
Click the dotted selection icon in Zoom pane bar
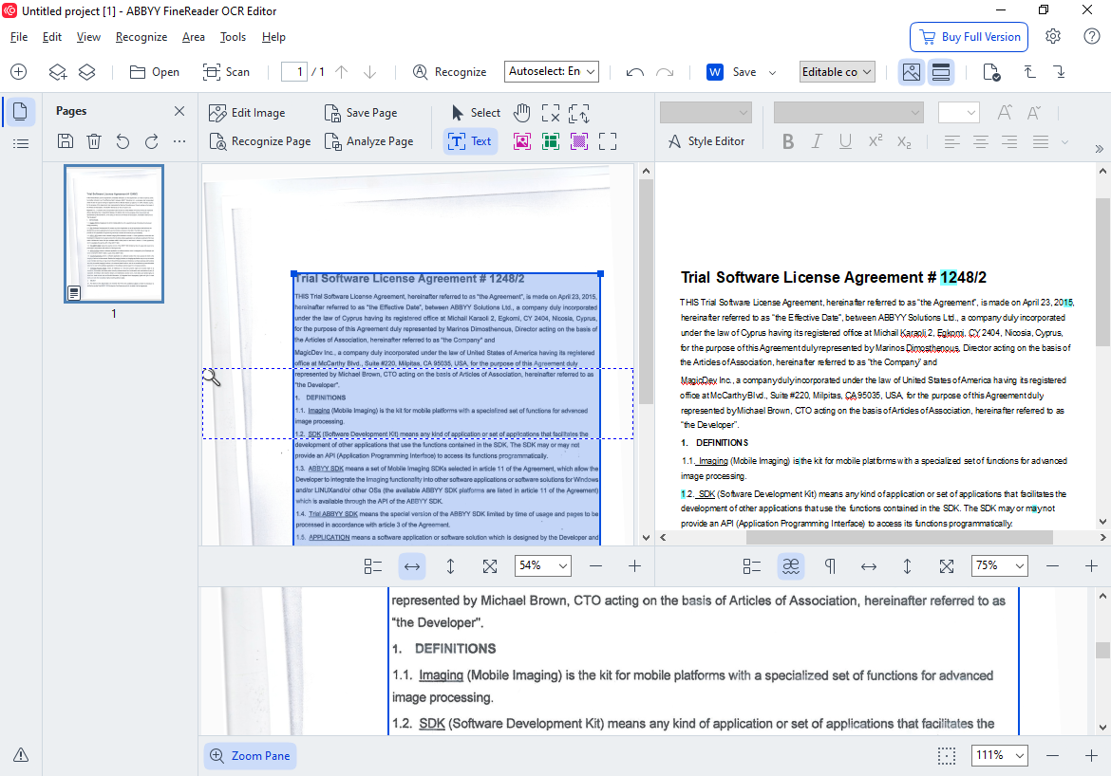tap(947, 755)
